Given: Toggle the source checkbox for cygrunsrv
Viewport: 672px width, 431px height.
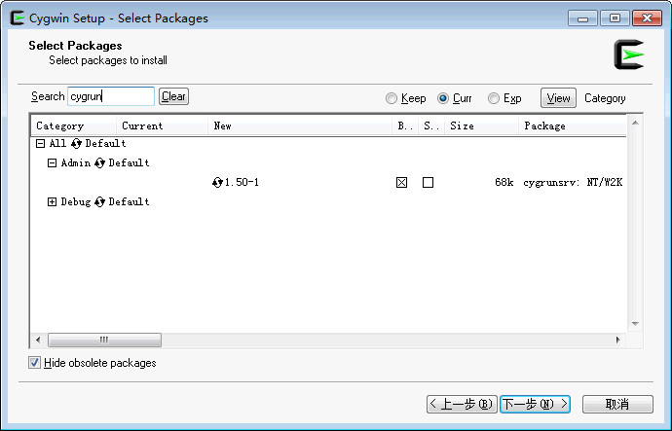Looking at the screenshot, I should click(428, 183).
